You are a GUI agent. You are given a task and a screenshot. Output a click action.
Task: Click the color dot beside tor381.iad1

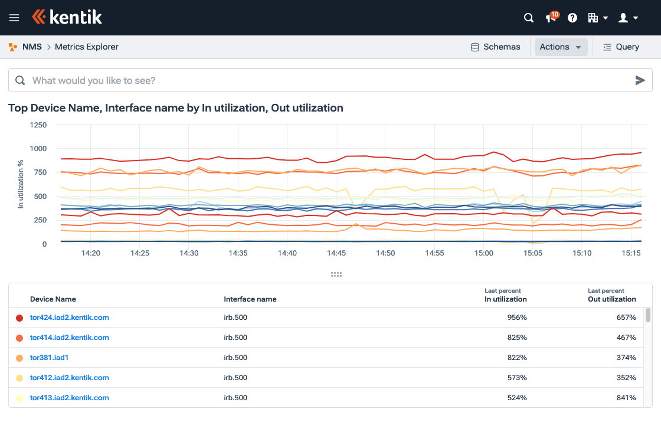point(19,357)
